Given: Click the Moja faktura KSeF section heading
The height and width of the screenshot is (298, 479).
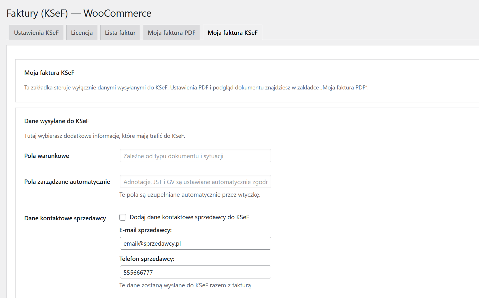Looking at the screenshot, I should point(49,73).
